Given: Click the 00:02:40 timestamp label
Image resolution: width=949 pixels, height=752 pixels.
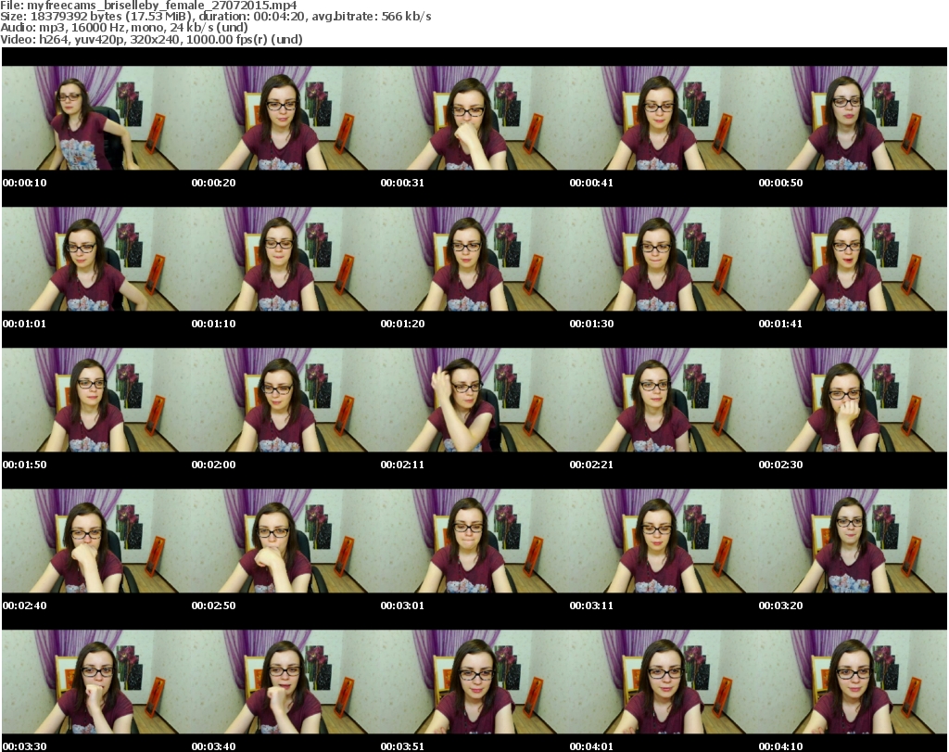Looking at the screenshot, I should tap(24, 605).
